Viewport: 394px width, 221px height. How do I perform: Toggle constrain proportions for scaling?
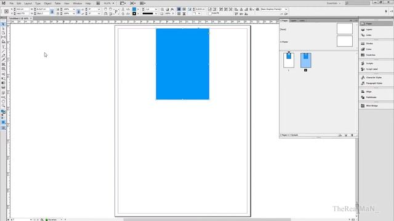[78, 11]
